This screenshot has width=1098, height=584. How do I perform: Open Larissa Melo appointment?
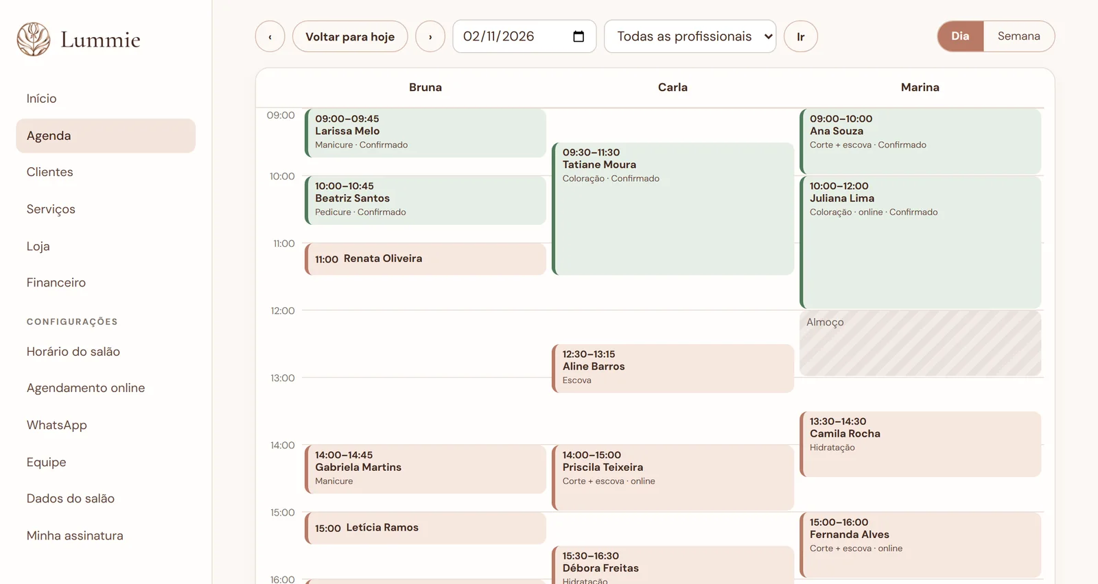(425, 133)
